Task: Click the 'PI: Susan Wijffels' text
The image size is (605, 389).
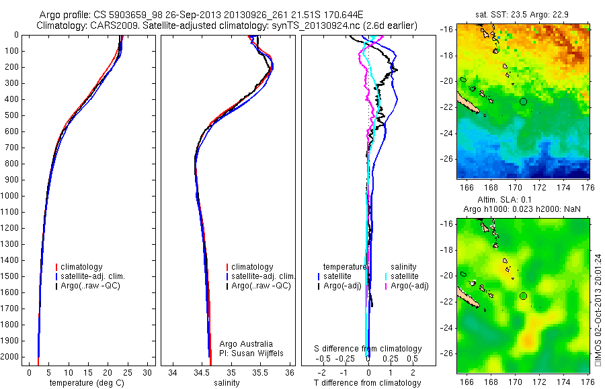Action: pyautogui.click(x=251, y=353)
